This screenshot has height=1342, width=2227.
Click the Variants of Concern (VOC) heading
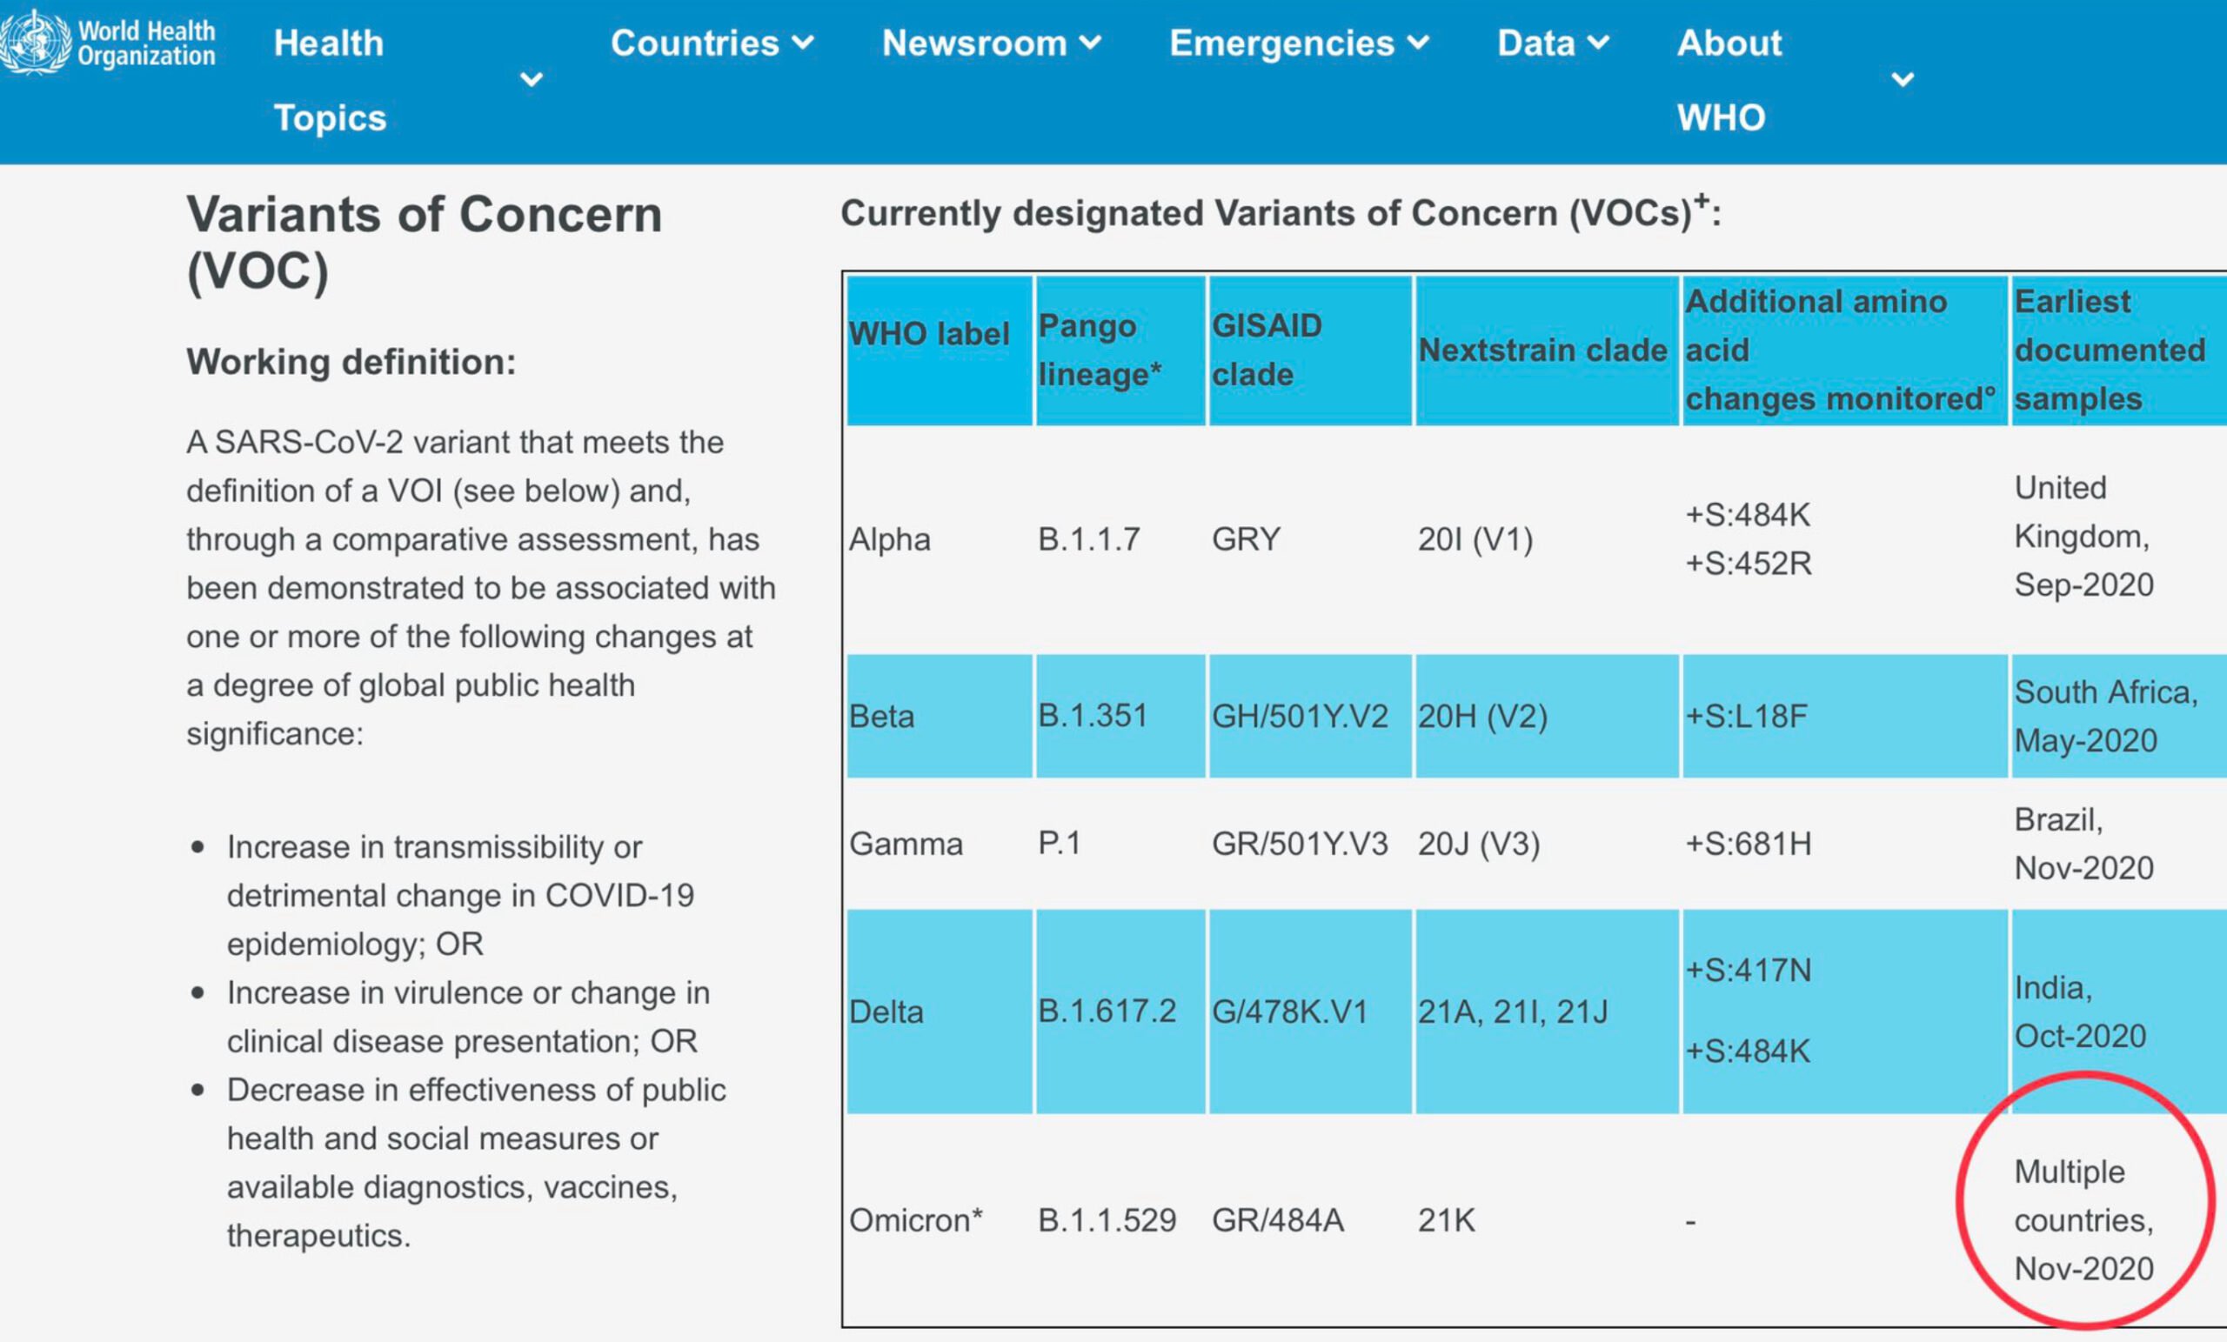[x=424, y=242]
